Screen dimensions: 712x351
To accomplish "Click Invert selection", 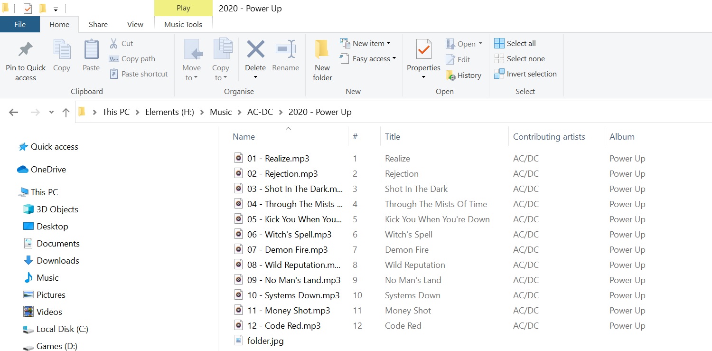I will pos(525,74).
